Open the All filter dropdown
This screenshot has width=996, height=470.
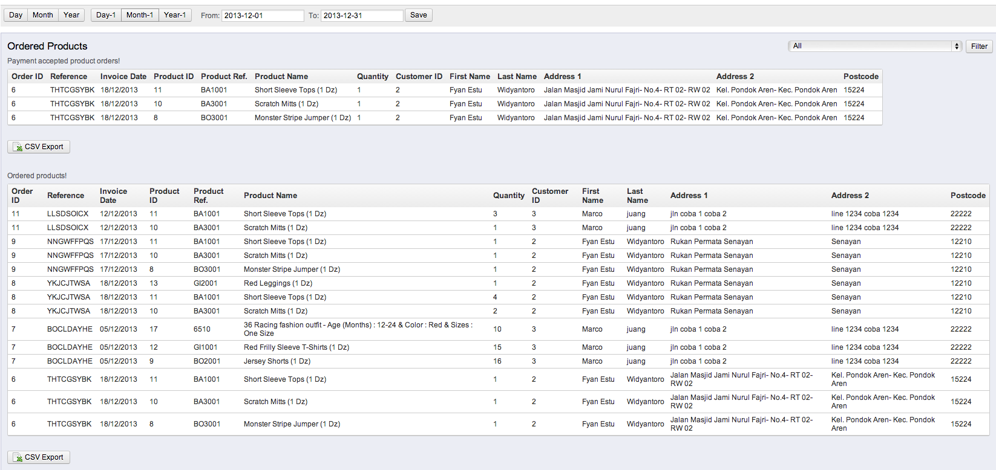[875, 47]
